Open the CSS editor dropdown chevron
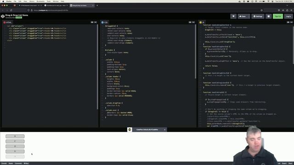Image resolution: width=294 pixels, height=165 pixels. pyautogui.click(x=193, y=22)
